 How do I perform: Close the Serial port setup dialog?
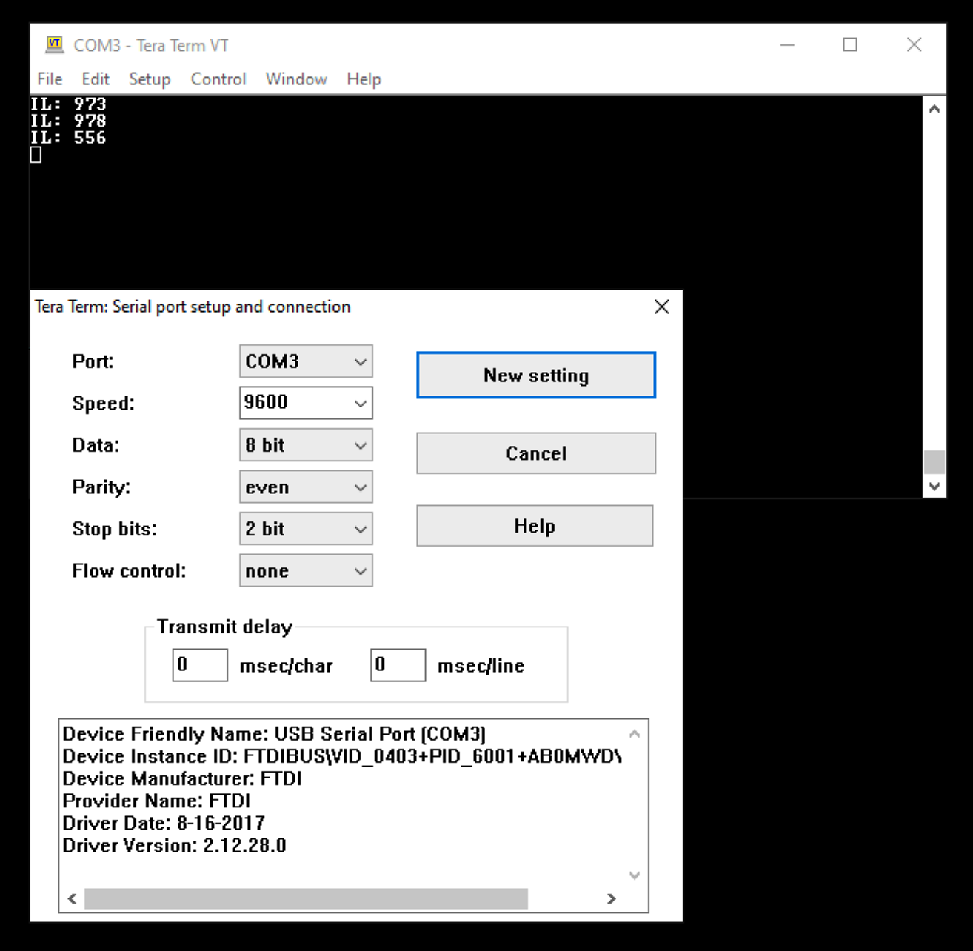click(662, 307)
